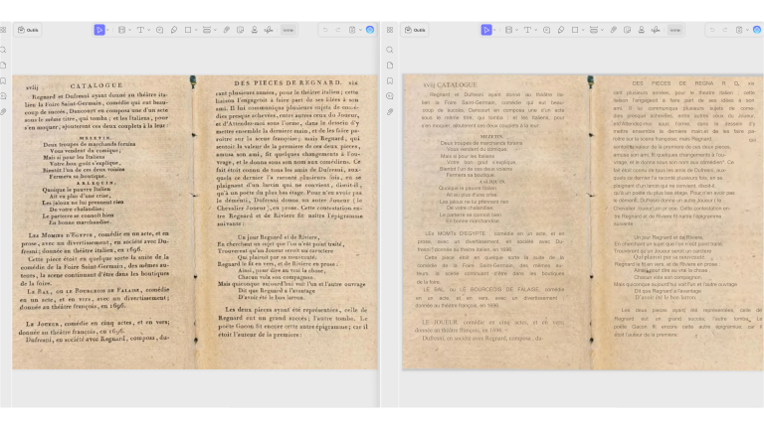The height and width of the screenshot is (429, 764).
Task: Click the highlight marker tool in the left window
Action: coord(121,30)
